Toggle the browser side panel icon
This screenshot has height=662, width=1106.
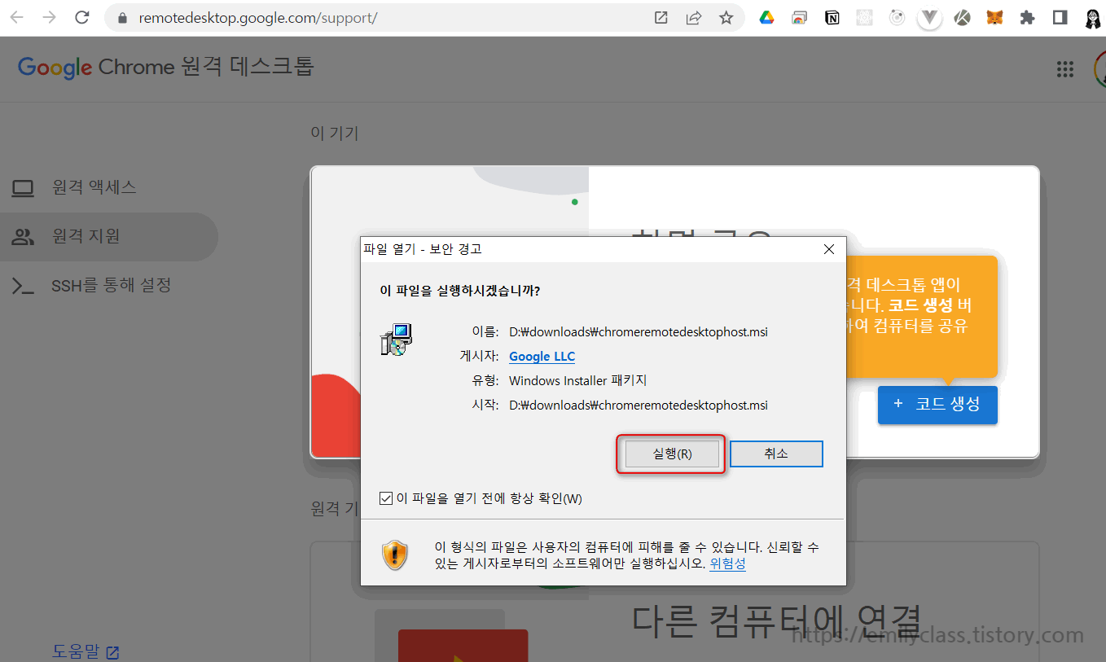1060,18
